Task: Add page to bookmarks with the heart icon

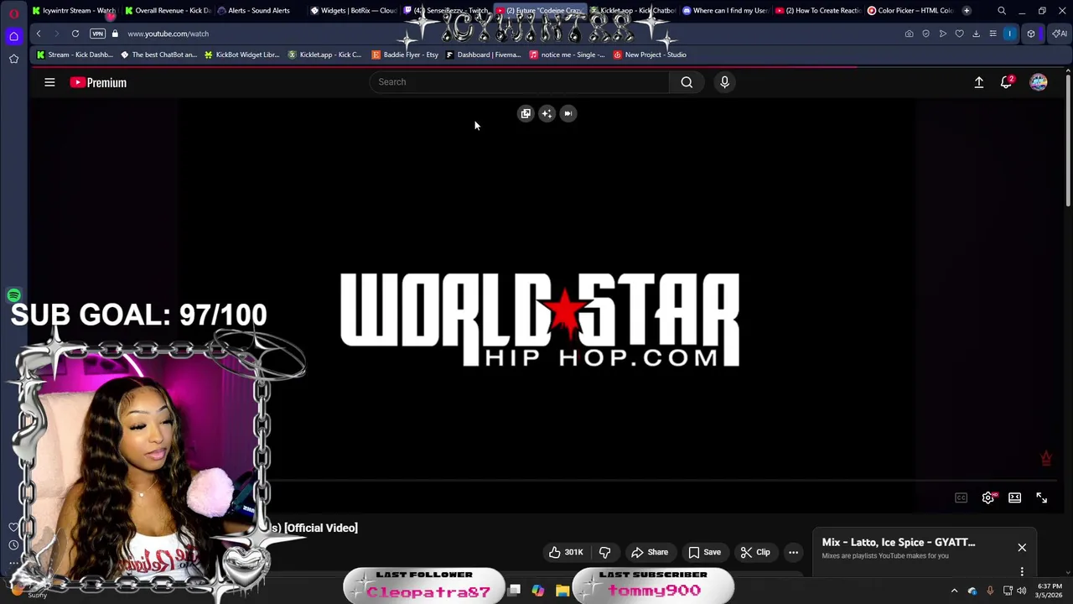Action: pyautogui.click(x=959, y=34)
